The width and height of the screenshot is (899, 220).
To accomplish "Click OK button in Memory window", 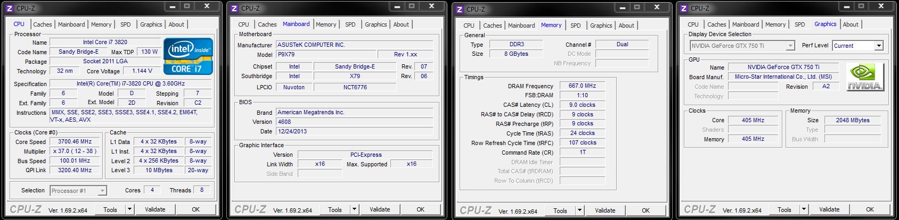I will 646,210.
